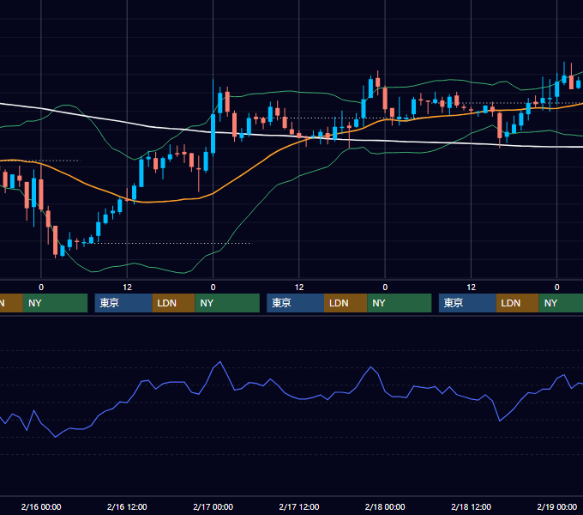The width and height of the screenshot is (583, 515).
Task: Click hour label 12 directly above 2/17 12:00
Action: pyautogui.click(x=299, y=288)
